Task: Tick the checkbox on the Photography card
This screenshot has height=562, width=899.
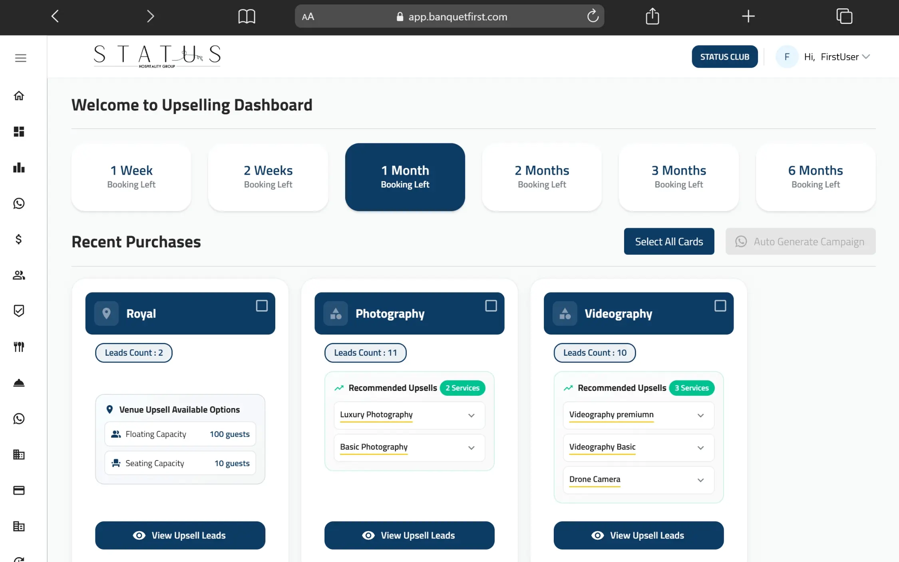Action: click(x=491, y=305)
